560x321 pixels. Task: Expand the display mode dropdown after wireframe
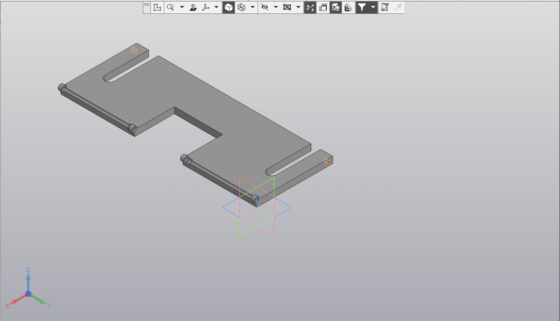(253, 7)
